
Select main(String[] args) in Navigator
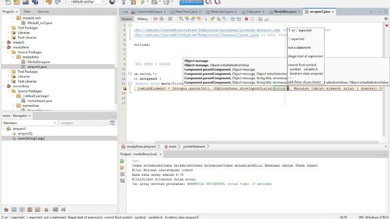pos(31,138)
